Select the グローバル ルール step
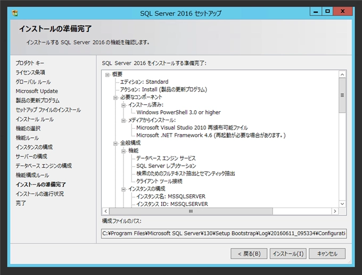This screenshot has width=362, height=275. pos(33,82)
